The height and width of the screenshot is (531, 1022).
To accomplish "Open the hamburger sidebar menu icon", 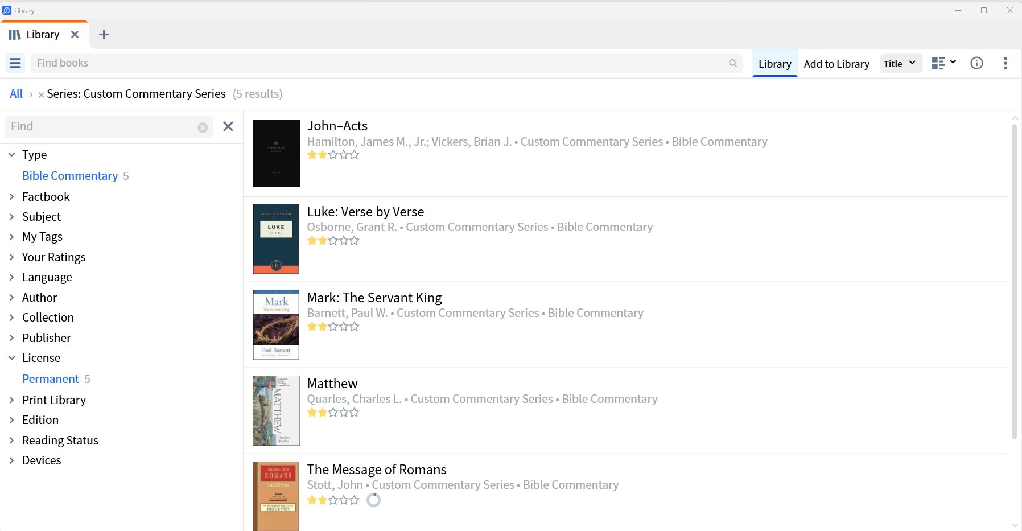I will coord(15,63).
